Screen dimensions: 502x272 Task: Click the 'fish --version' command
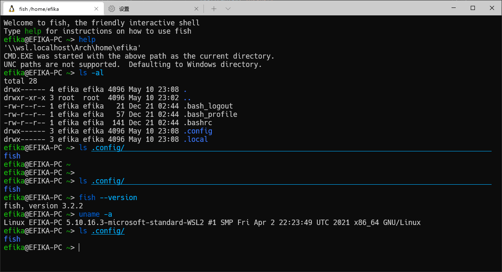tap(108, 198)
